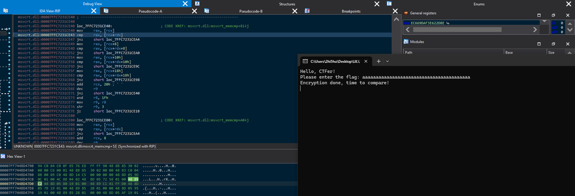The image size is (575, 196).
Task: Open a new terminal tab with plus
Action: tap(378, 61)
